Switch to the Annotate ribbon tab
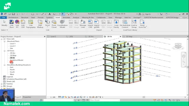The height and width of the screenshot is (106, 189). click(x=66, y=18)
